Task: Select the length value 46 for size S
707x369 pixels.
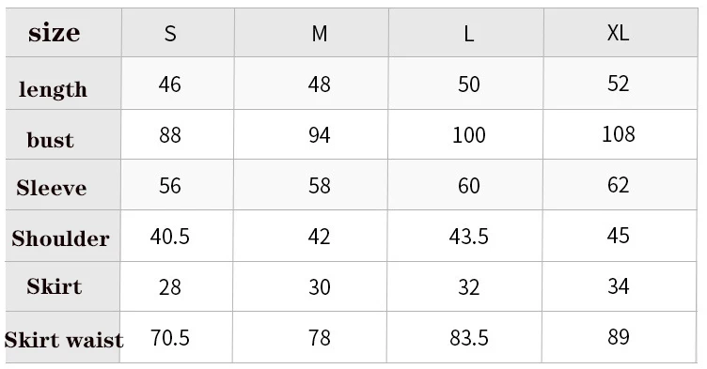Action: tap(169, 85)
